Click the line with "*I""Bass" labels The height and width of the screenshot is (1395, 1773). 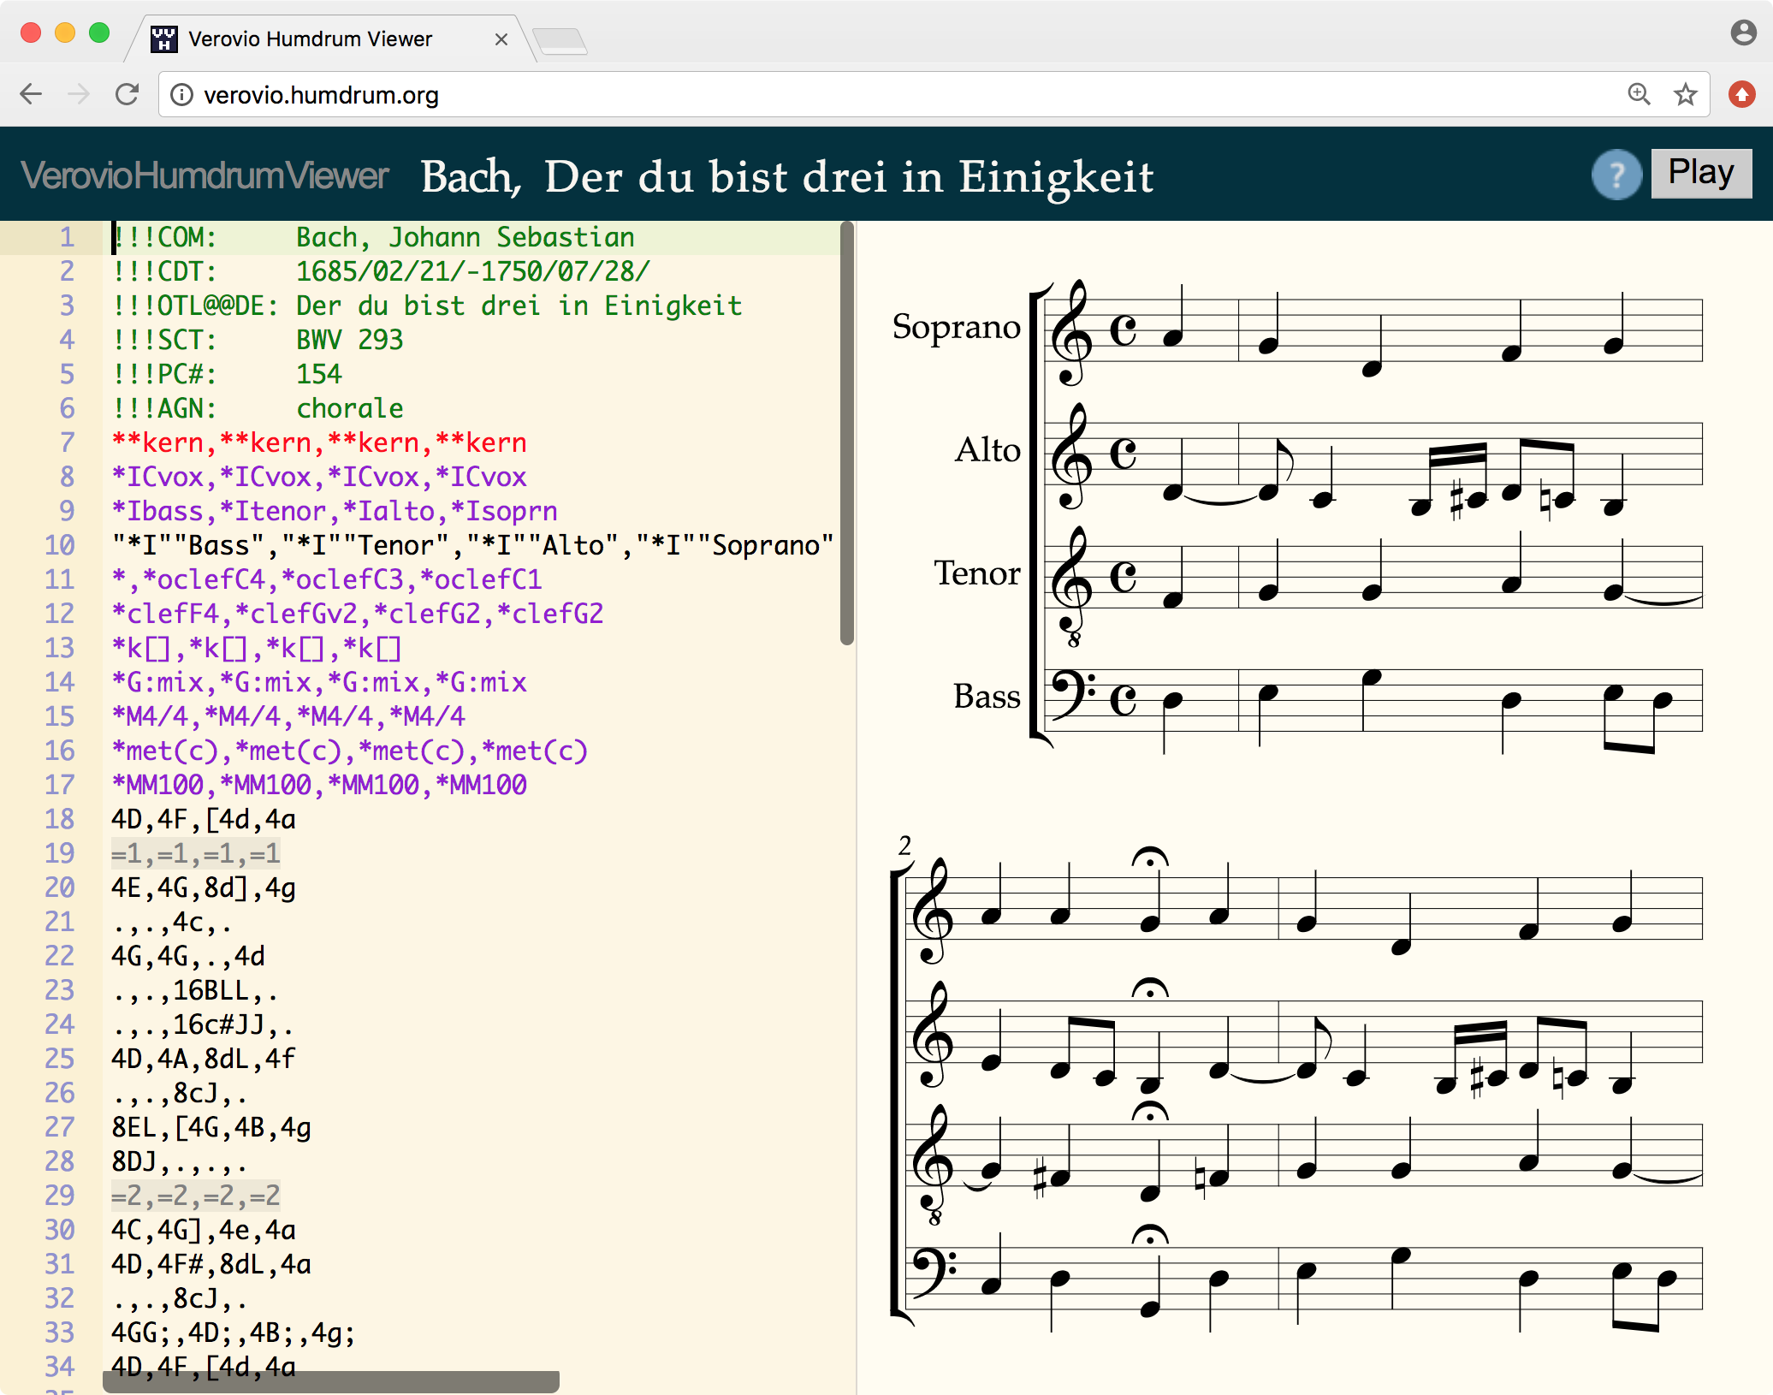473,545
